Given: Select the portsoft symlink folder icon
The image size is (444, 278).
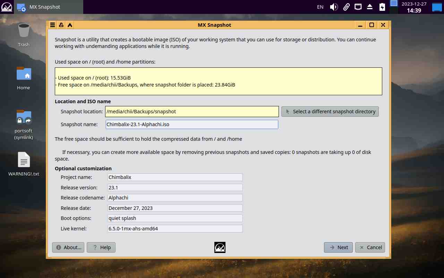Looking at the screenshot, I should (x=24, y=124).
